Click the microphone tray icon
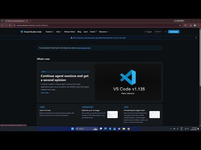Viewport: 201px width, 150px height. pos(178,129)
